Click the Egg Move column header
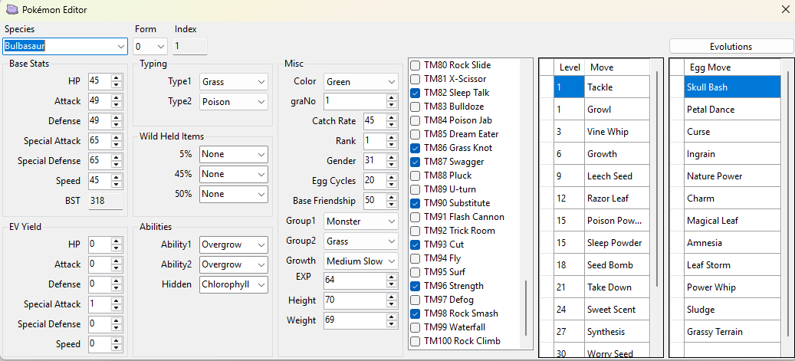795x361 pixels. 732,67
